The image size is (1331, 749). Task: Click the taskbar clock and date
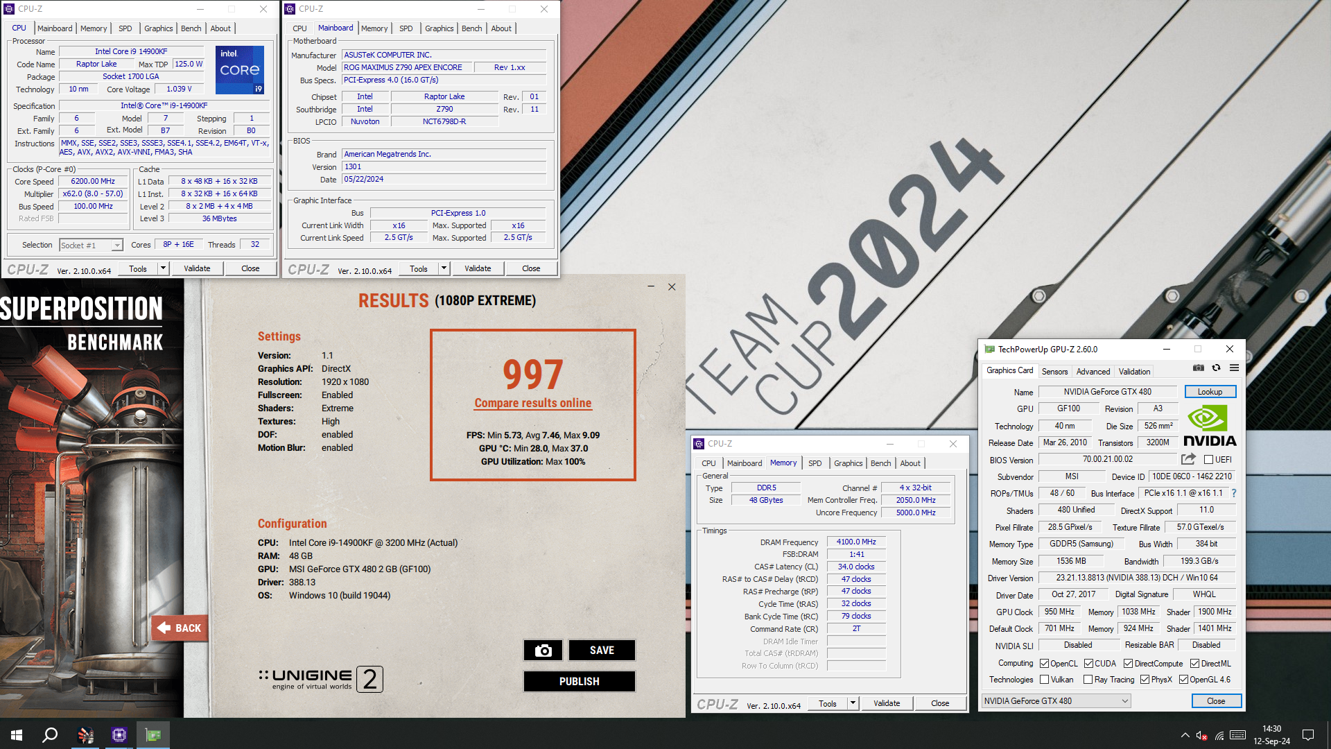click(x=1271, y=735)
